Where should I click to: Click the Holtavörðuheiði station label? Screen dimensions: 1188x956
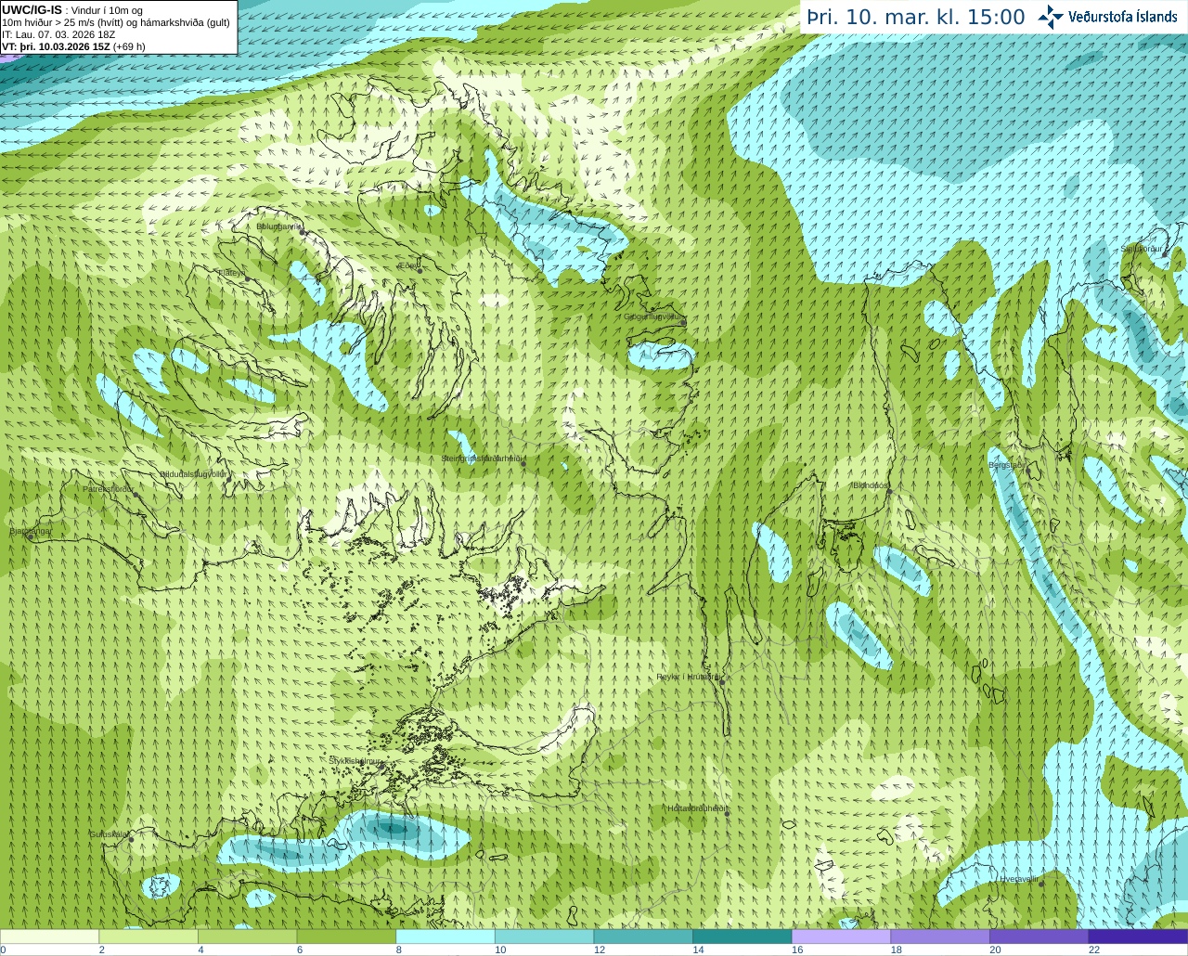[696, 808]
